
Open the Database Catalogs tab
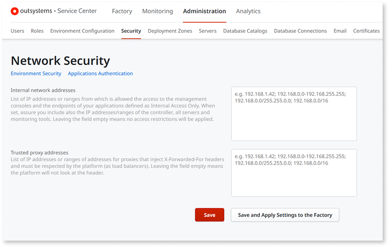(245, 31)
